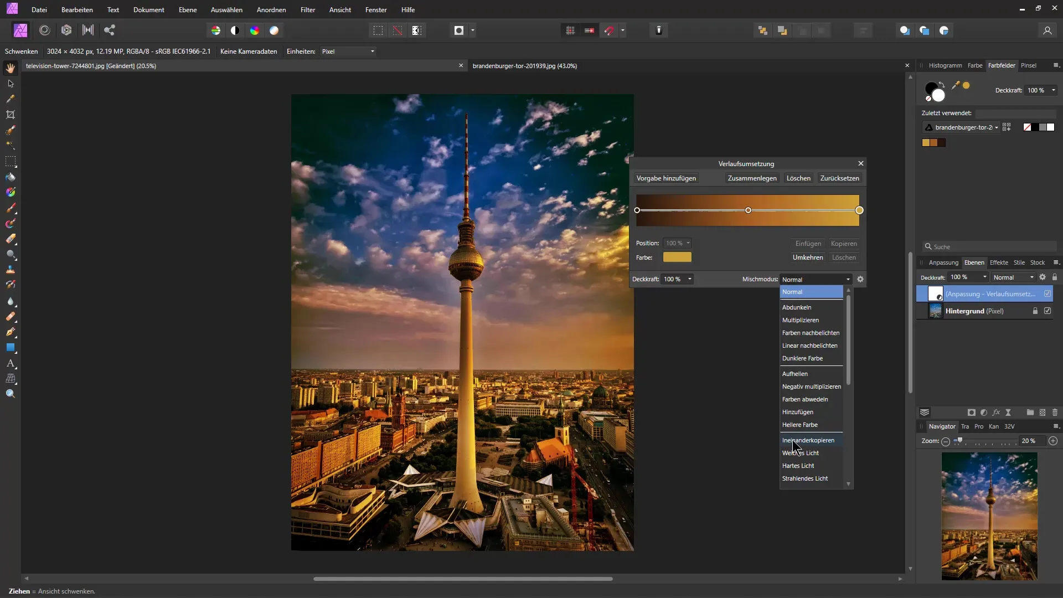Screen dimensions: 1063x598
Task: Switch to the Histogramm tab
Action: pyautogui.click(x=945, y=65)
